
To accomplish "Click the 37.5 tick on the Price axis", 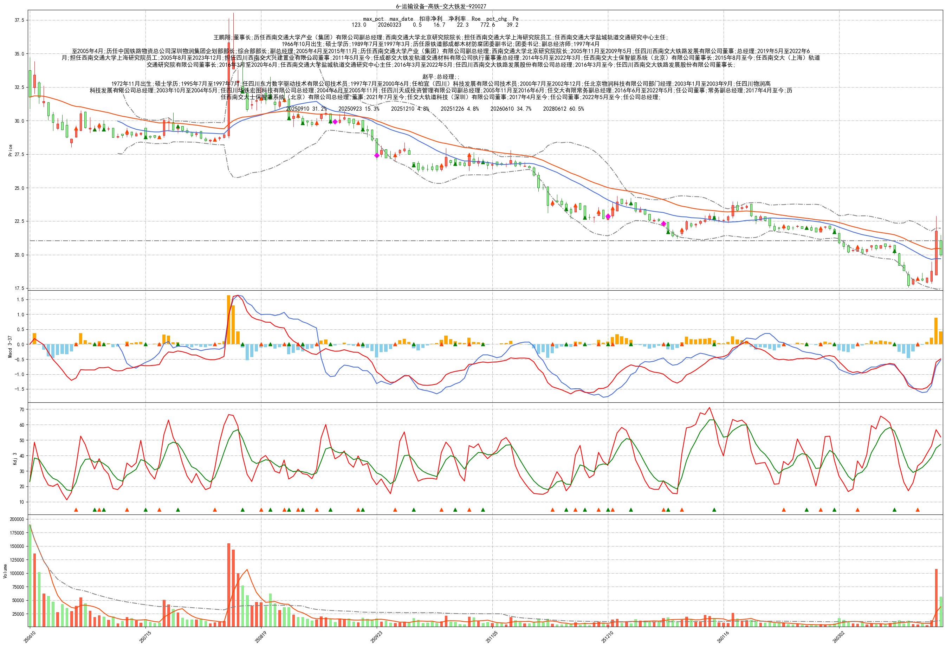I will click(x=20, y=20).
